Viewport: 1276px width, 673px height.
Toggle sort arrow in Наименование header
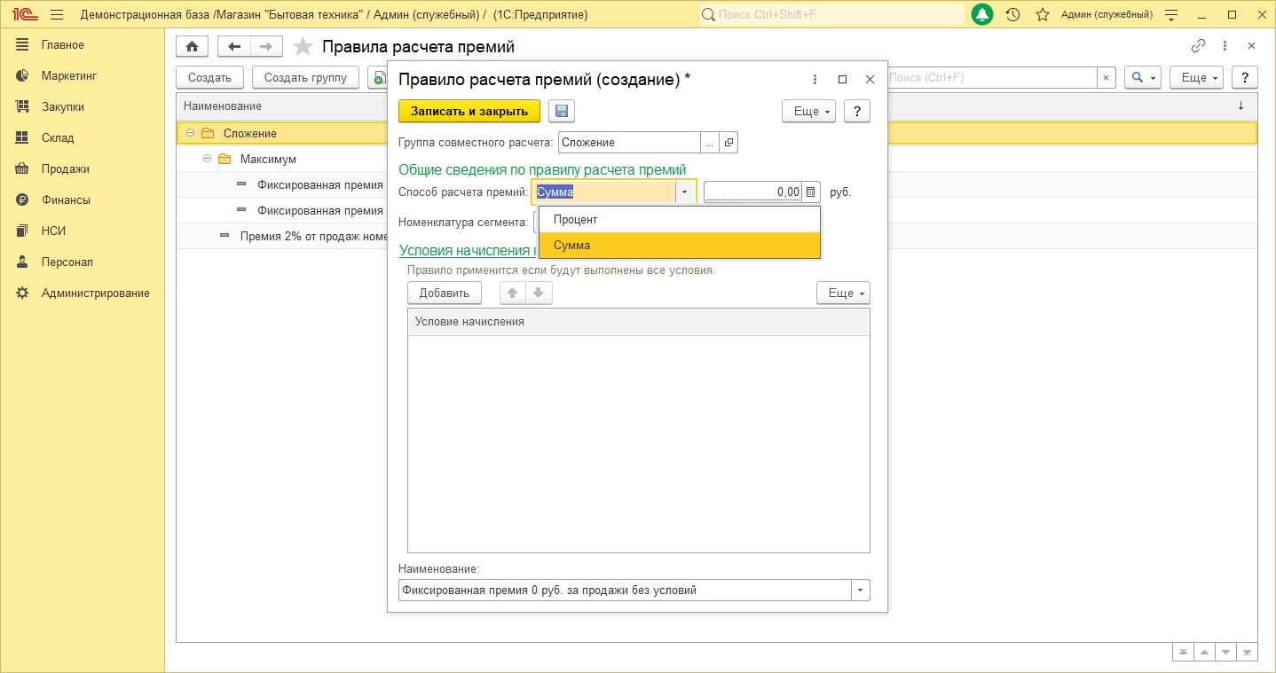pyautogui.click(x=1241, y=106)
